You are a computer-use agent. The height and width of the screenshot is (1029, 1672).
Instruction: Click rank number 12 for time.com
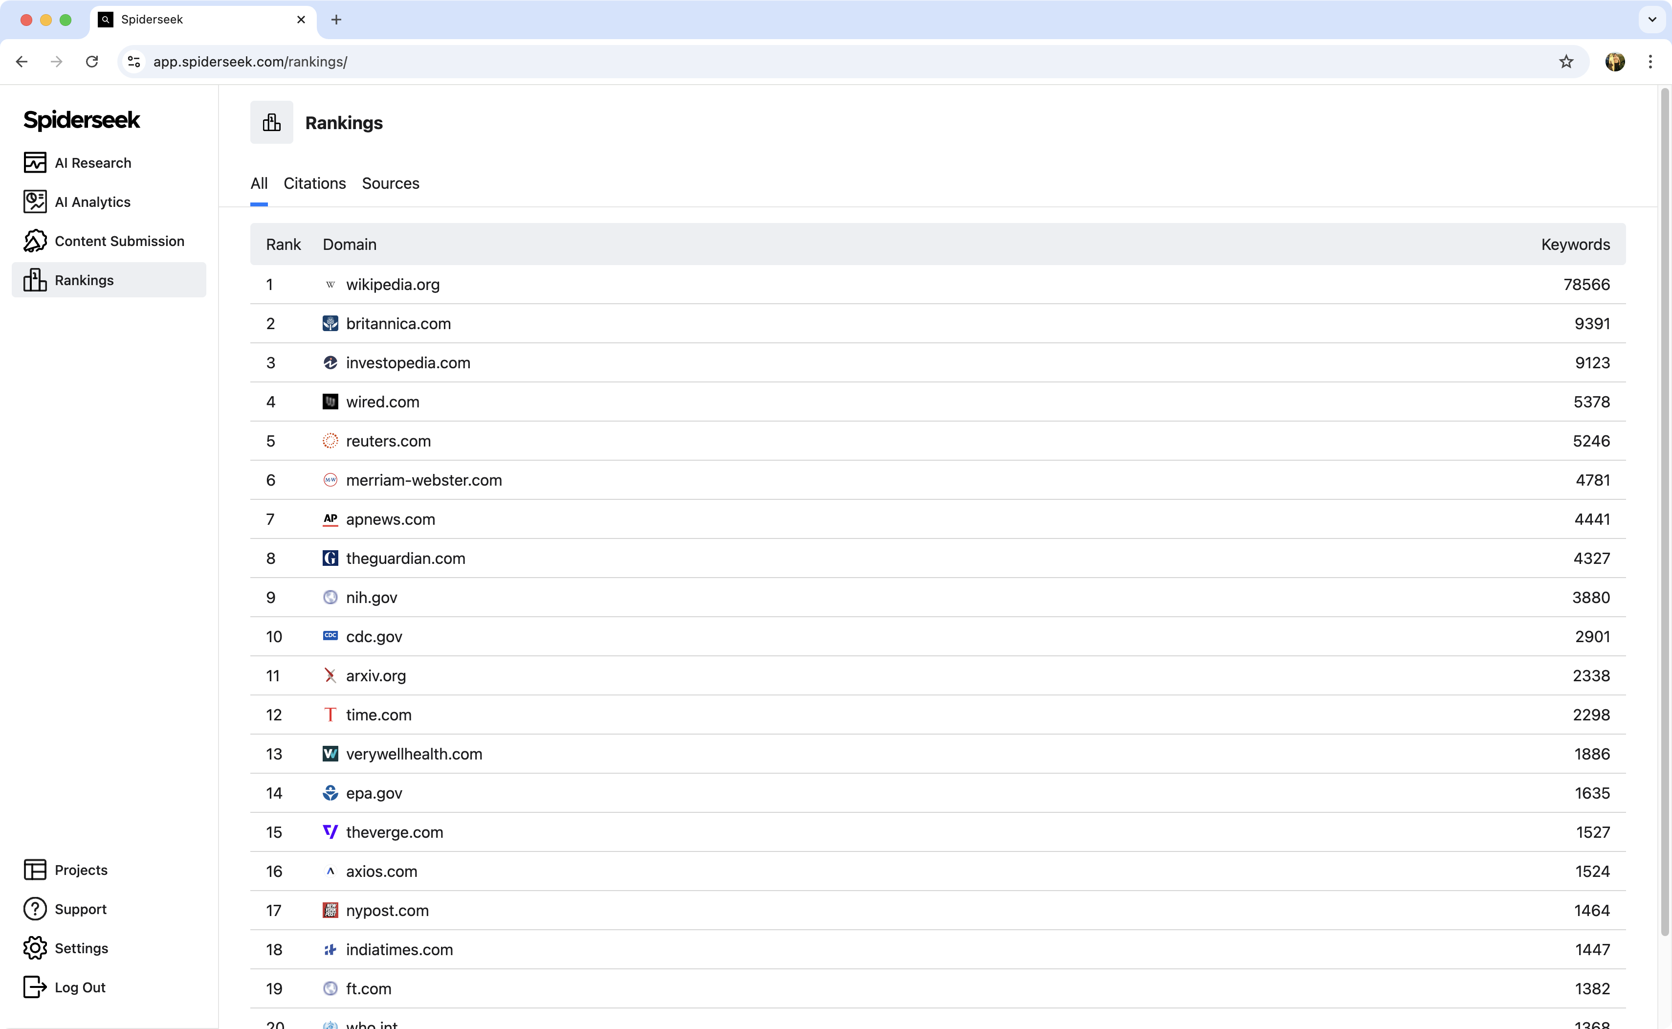273,715
